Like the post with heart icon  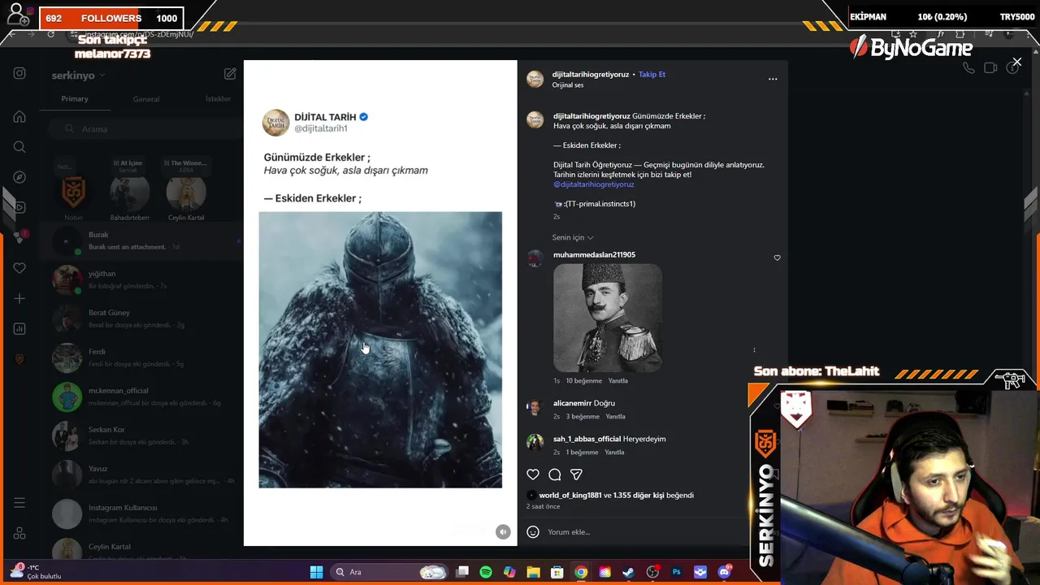point(533,474)
